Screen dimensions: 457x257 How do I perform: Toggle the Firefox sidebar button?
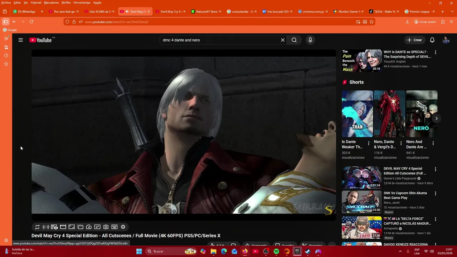(6, 22)
